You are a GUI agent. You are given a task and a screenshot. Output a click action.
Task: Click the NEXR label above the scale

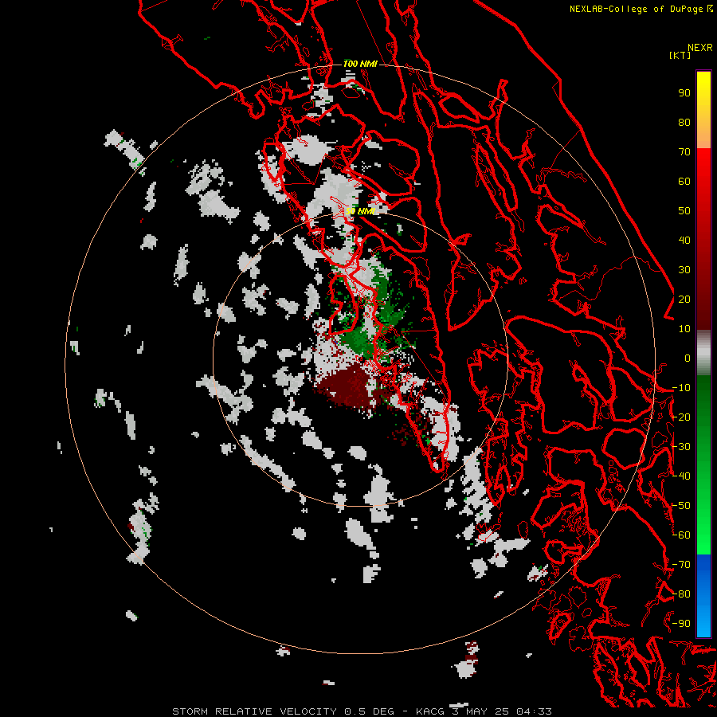(x=700, y=48)
